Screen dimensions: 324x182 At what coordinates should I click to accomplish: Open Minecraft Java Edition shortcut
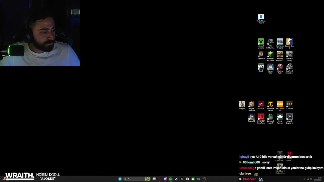tap(270, 56)
